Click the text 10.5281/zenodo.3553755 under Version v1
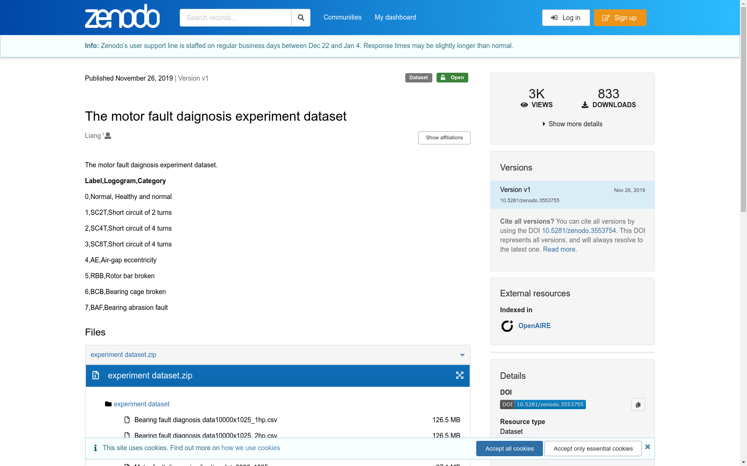Screen dimensions: 747x466 529,200
